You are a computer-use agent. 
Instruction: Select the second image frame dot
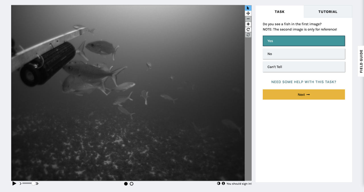pyautogui.click(x=131, y=184)
